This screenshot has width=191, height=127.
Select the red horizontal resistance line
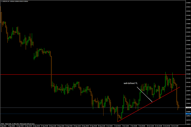pos(93,74)
